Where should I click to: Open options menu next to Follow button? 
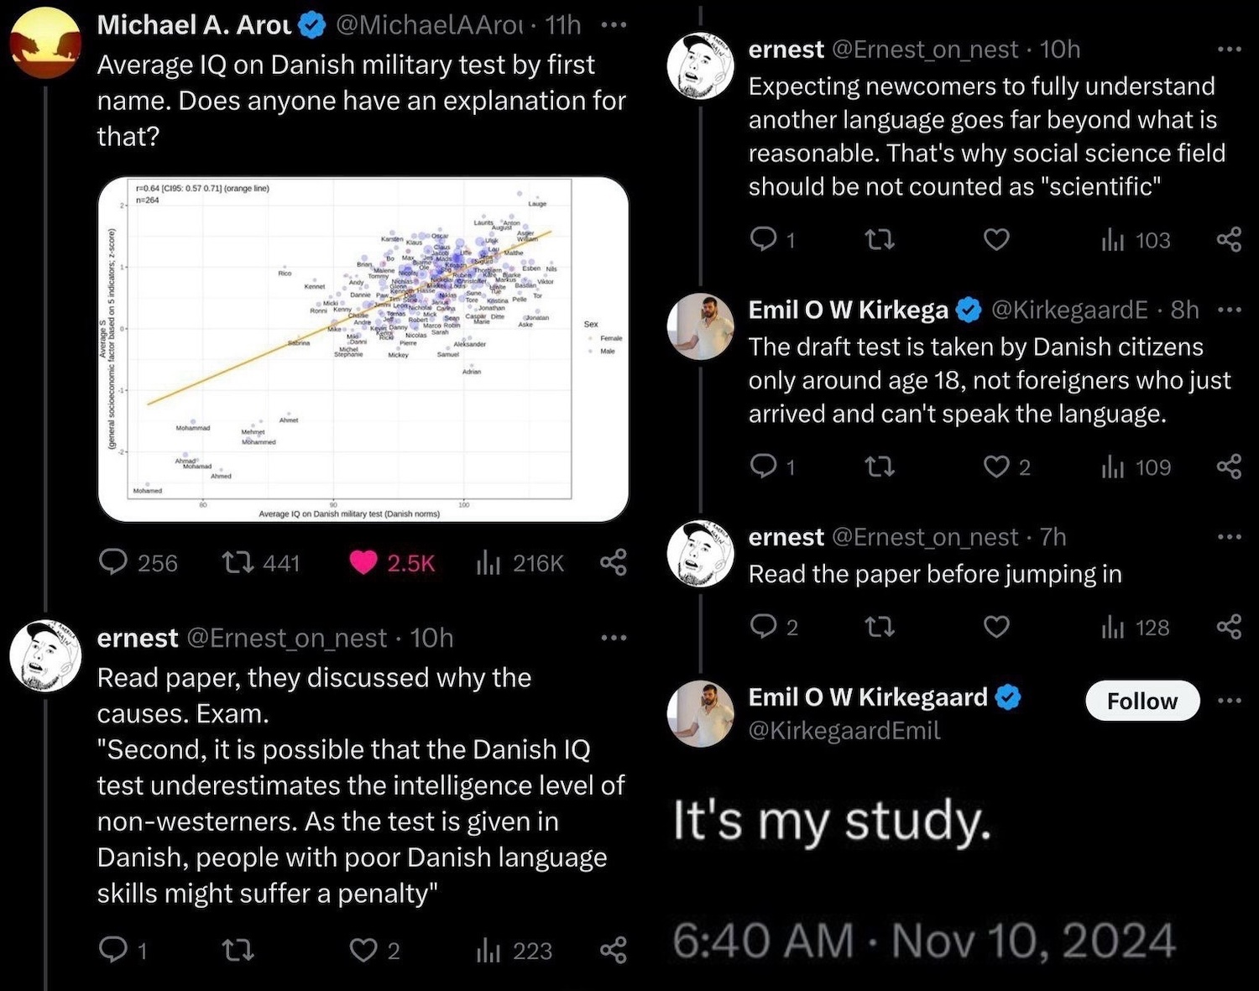click(x=1229, y=701)
